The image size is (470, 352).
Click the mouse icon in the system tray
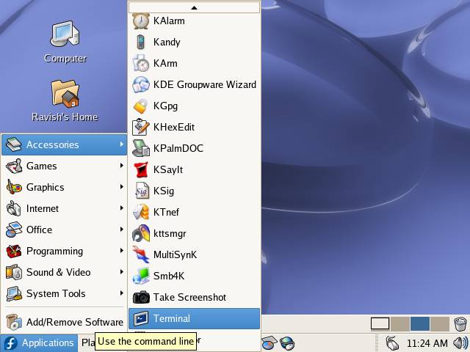pyautogui.click(x=392, y=342)
